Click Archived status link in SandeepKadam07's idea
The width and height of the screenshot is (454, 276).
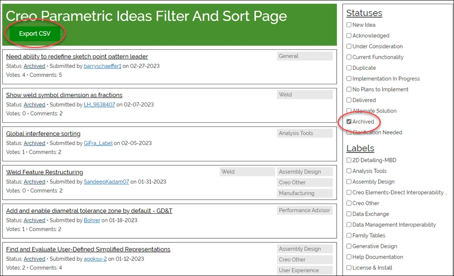[x=35, y=182]
